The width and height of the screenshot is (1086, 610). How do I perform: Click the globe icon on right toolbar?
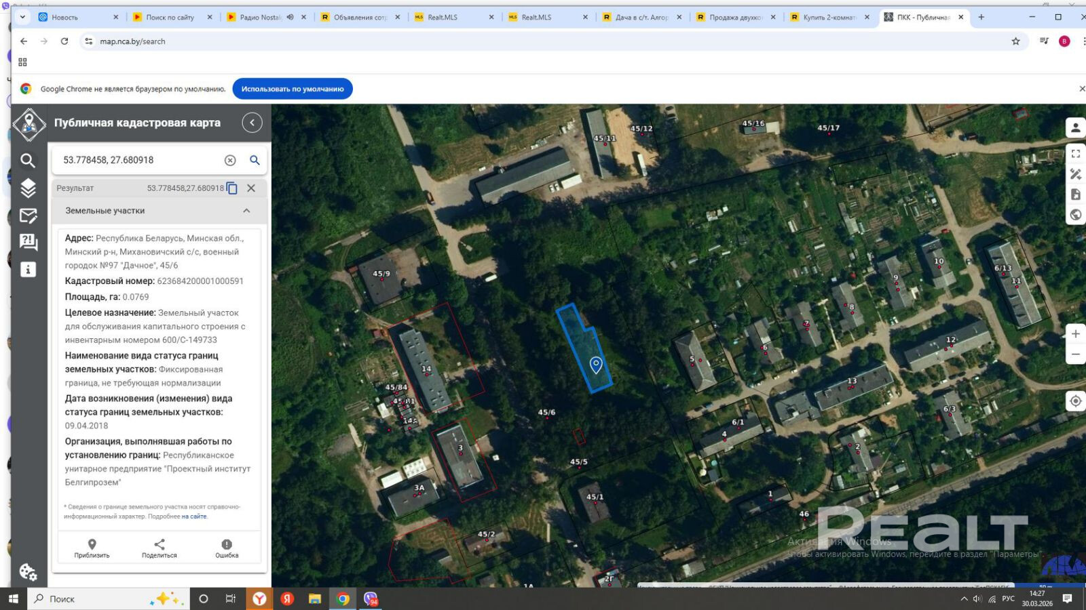pyautogui.click(x=1075, y=215)
